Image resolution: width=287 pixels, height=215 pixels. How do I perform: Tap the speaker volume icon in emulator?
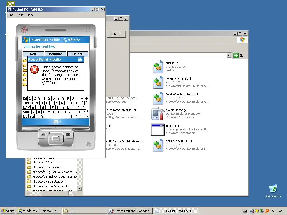pos(70,40)
